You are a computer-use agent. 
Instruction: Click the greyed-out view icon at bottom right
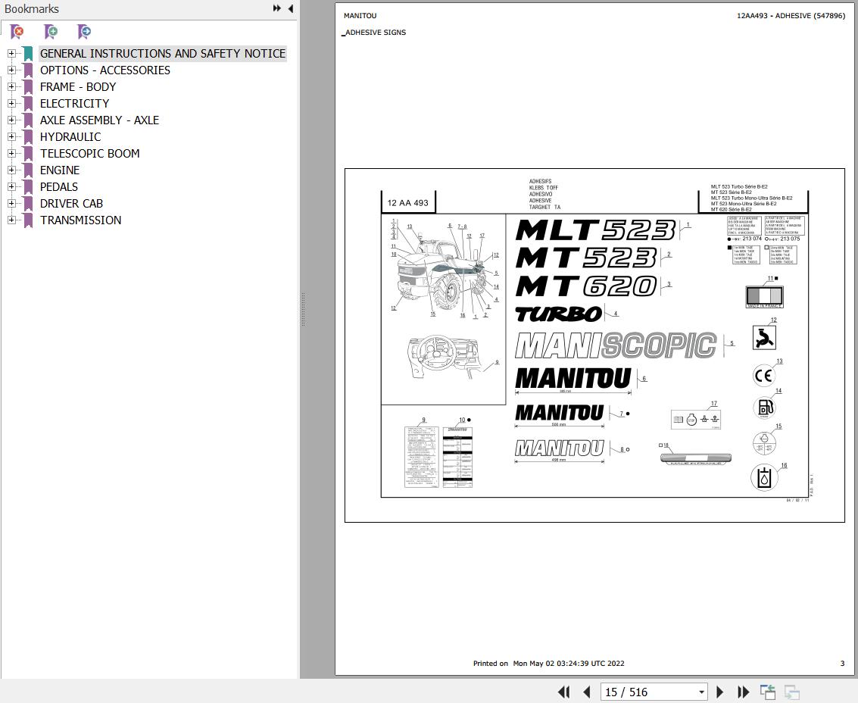[792, 692]
